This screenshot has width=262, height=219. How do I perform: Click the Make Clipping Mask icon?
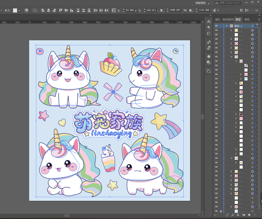pos(238,215)
